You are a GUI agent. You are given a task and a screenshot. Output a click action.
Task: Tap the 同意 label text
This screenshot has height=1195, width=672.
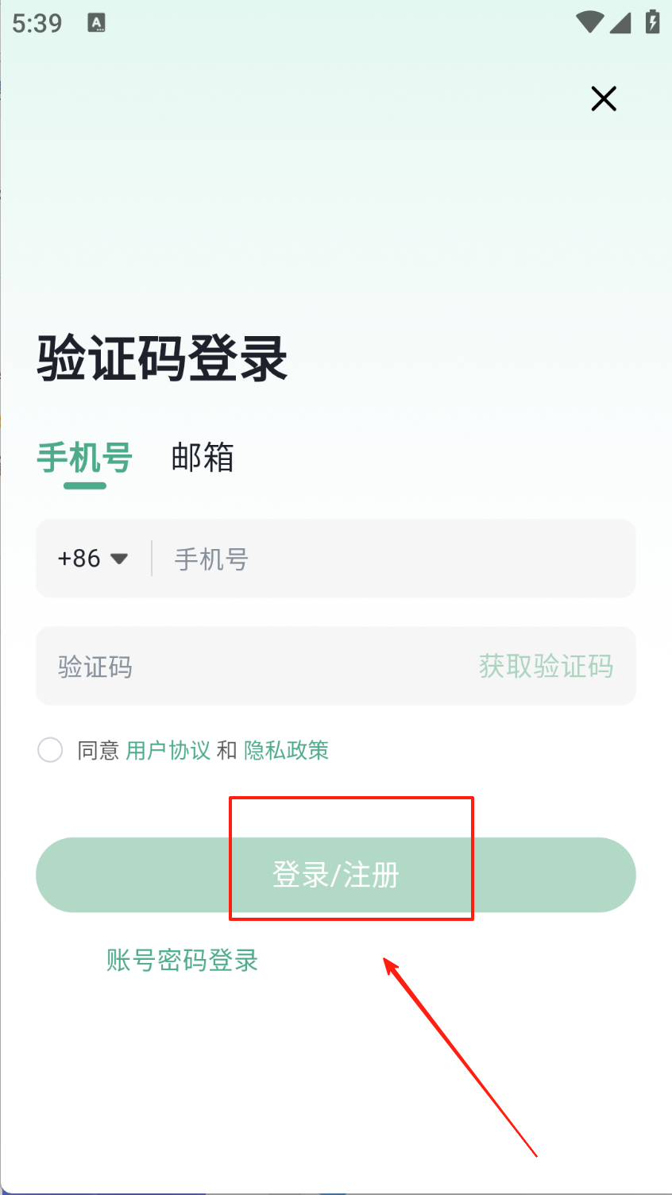pos(98,750)
